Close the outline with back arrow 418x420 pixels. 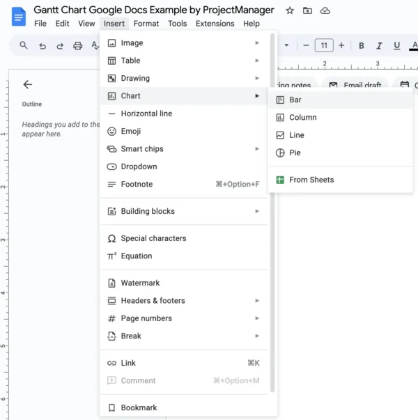point(28,84)
